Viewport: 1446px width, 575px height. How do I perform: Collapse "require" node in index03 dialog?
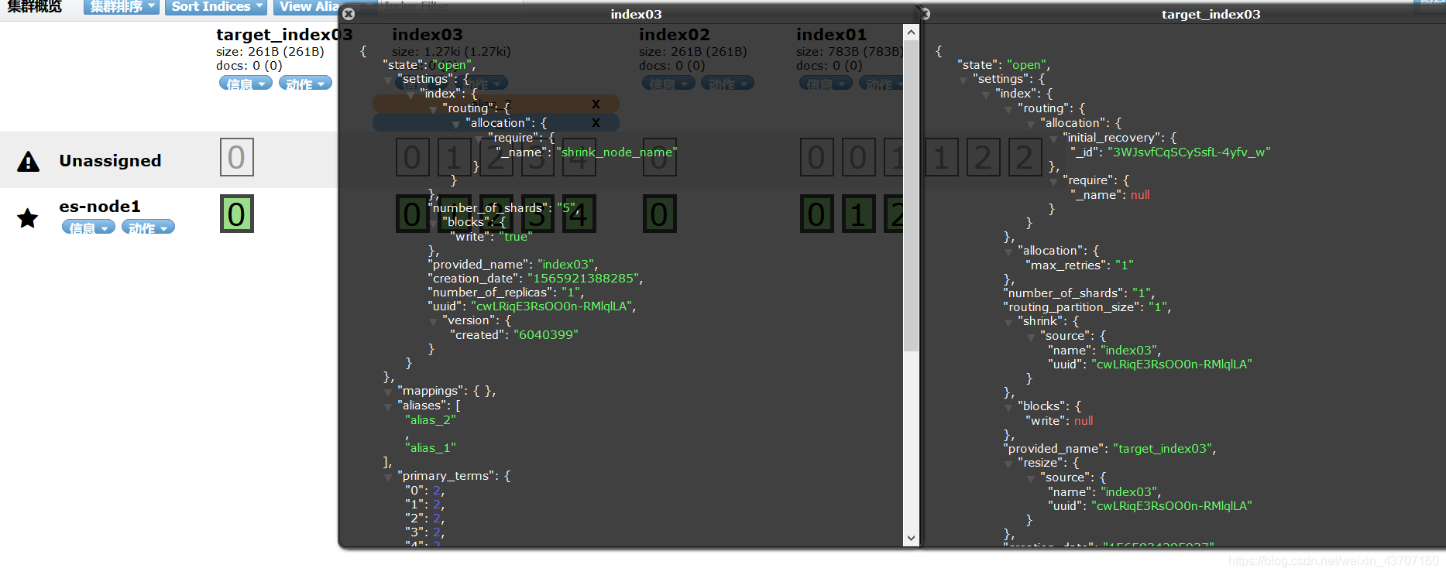479,139
